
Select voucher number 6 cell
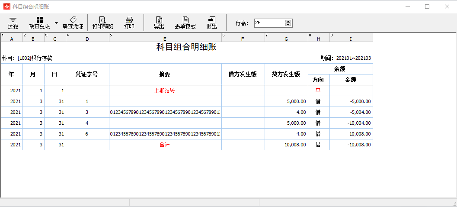pyautogui.click(x=87, y=134)
